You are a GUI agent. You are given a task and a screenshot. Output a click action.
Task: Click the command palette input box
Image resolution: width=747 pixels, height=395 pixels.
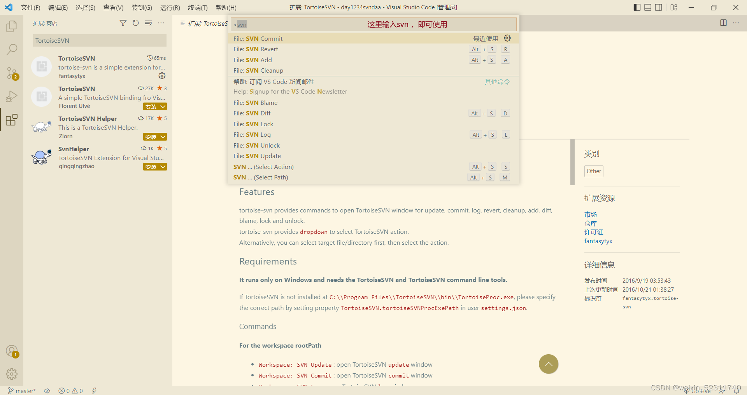tap(373, 24)
